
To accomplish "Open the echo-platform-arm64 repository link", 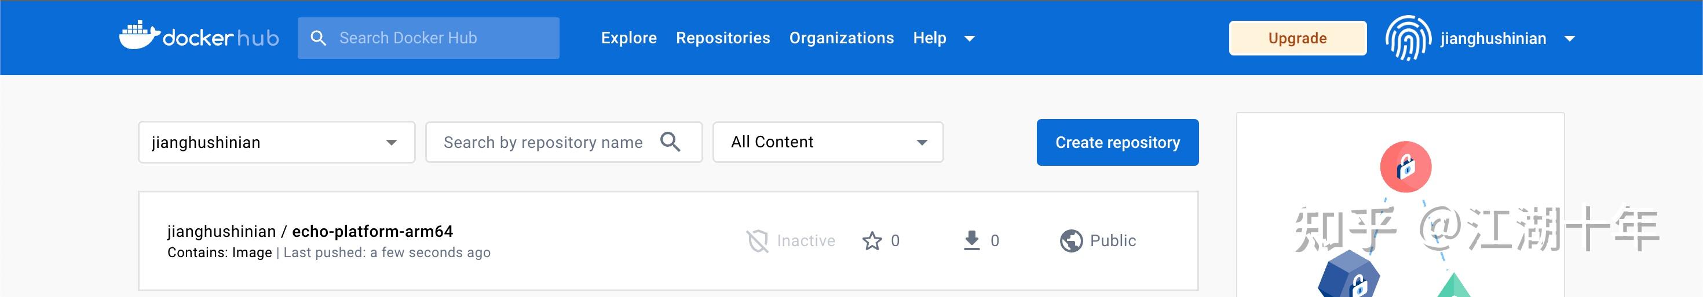I will tap(372, 232).
